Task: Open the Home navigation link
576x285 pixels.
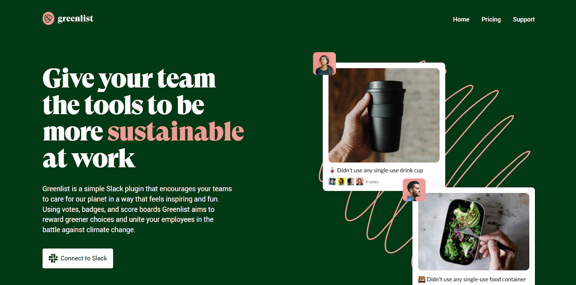Action: pyautogui.click(x=461, y=19)
